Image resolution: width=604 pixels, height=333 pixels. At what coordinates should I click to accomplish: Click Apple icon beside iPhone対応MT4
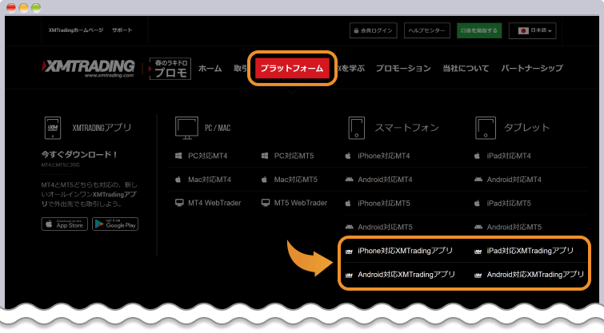tap(348, 156)
